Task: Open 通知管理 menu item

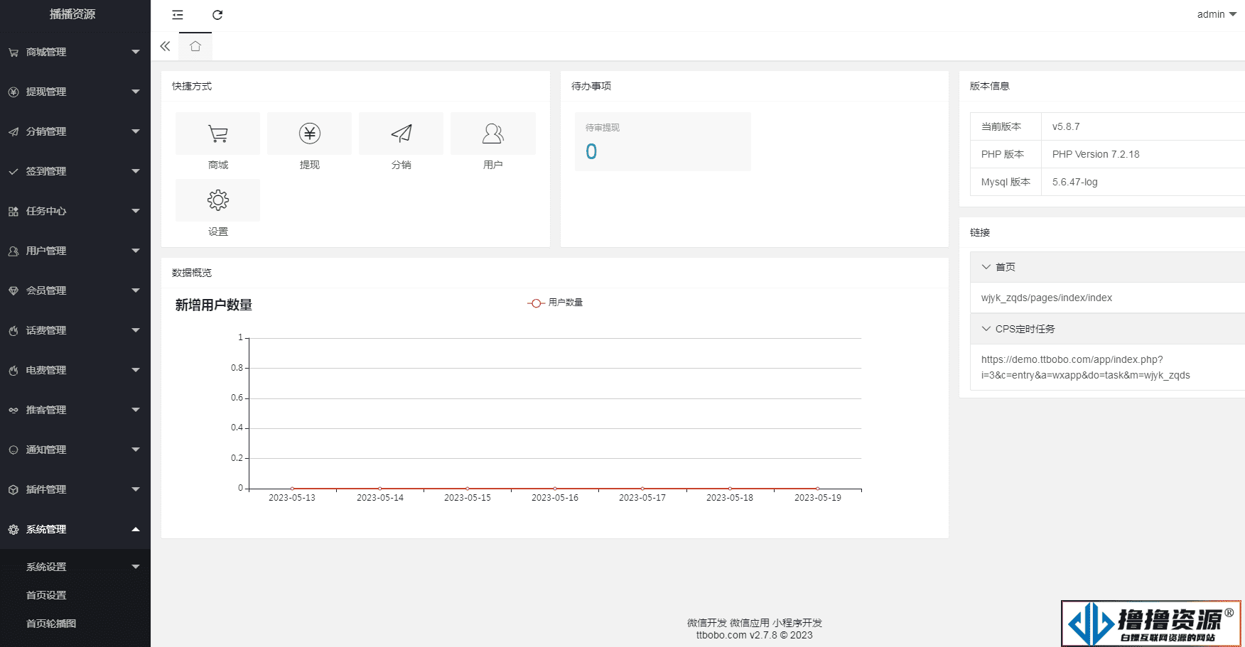Action: (x=75, y=450)
